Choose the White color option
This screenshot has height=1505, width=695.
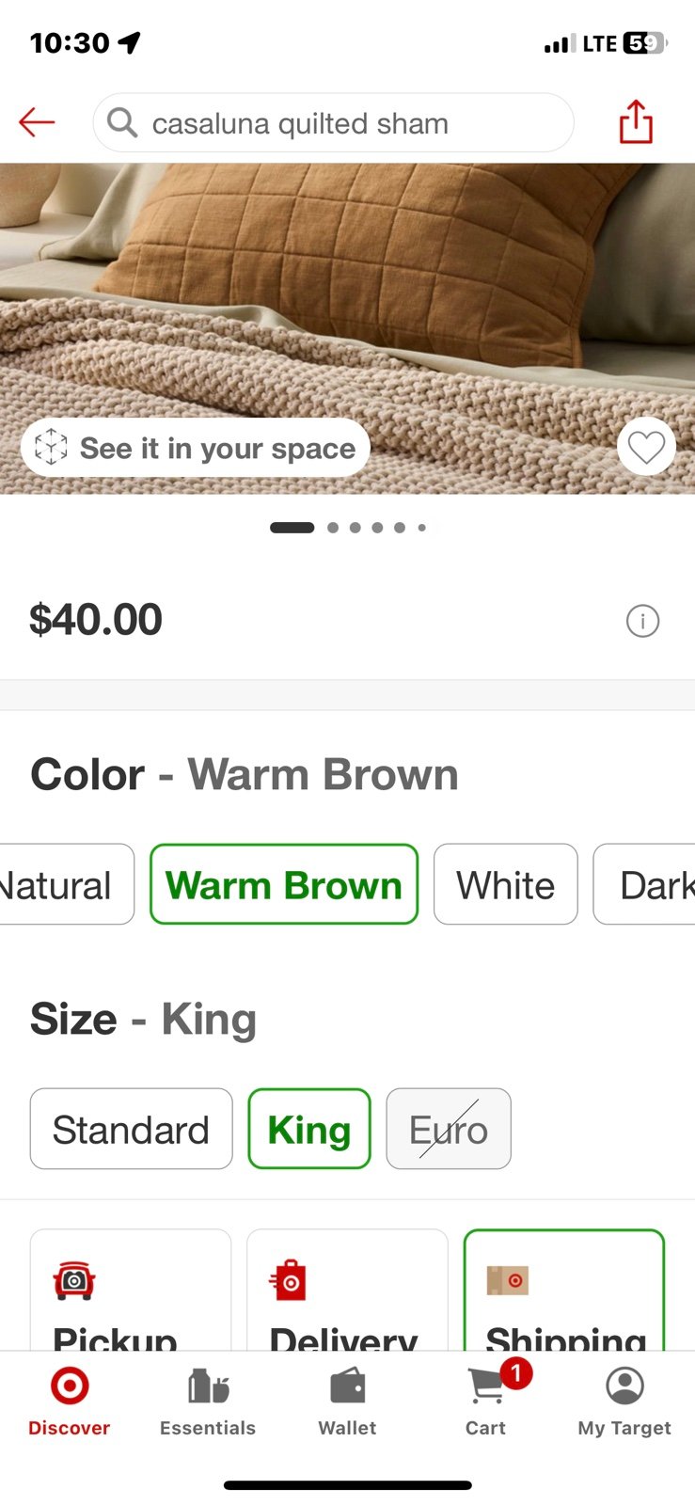pyautogui.click(x=505, y=884)
